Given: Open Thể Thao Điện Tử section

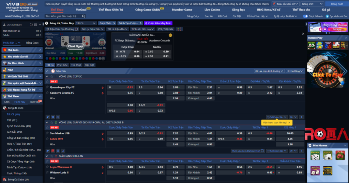Looking at the screenshot, I should (111, 10).
